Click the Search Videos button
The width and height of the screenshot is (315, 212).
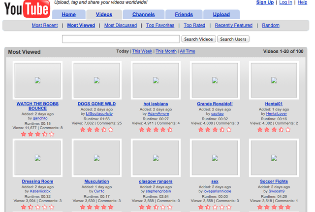pyautogui.click(x=198, y=39)
